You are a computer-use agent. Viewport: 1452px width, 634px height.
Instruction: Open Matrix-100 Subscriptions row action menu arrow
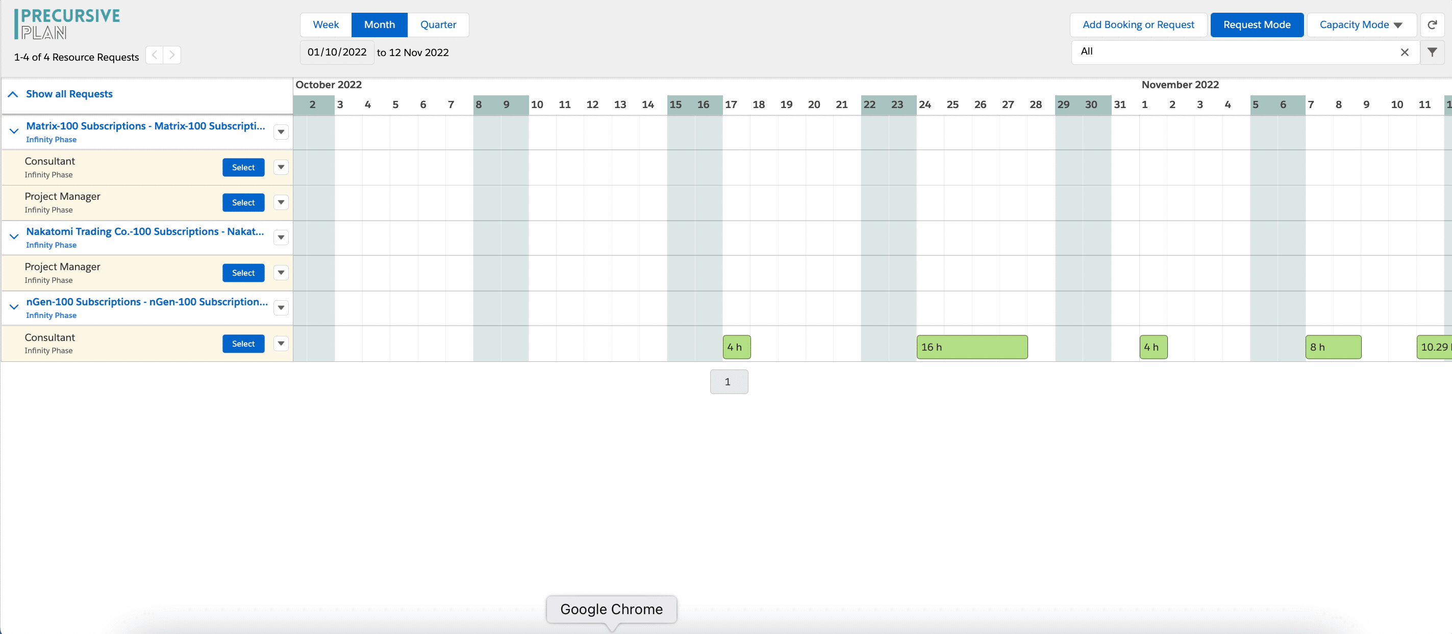pos(281,132)
